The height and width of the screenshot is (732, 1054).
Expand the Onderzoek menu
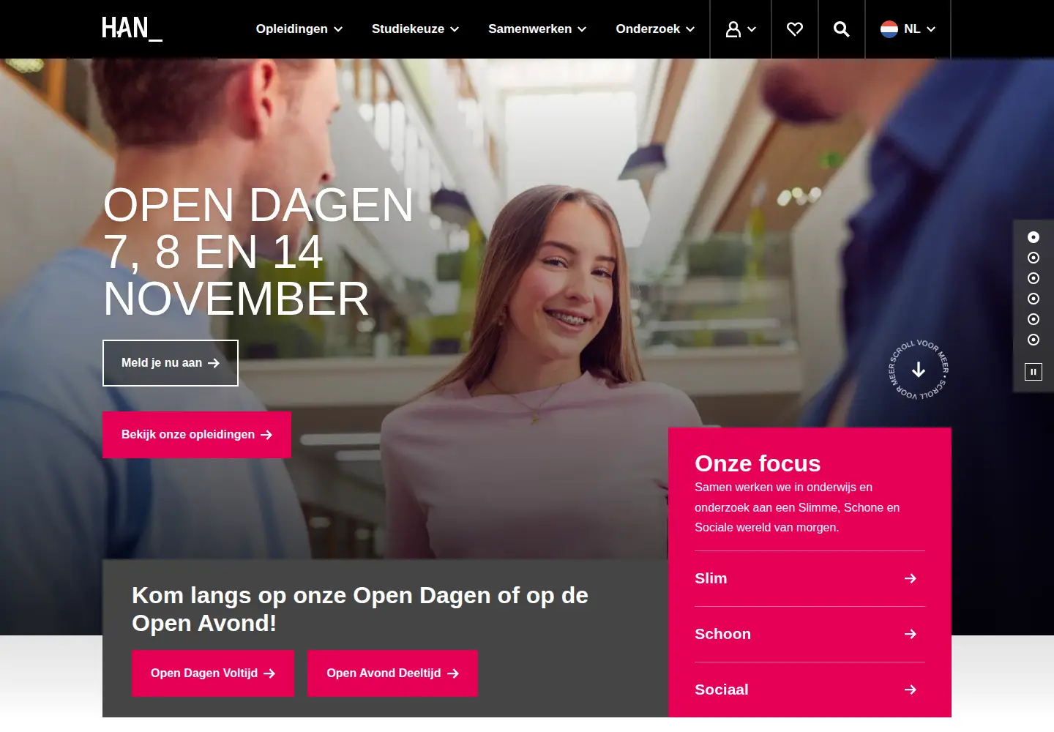pos(655,29)
